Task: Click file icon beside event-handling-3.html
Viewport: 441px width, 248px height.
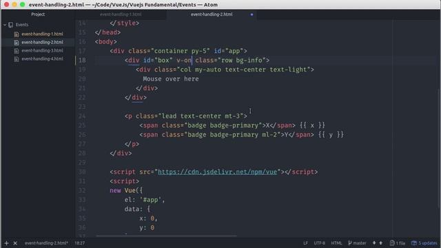Action: [x=17, y=50]
